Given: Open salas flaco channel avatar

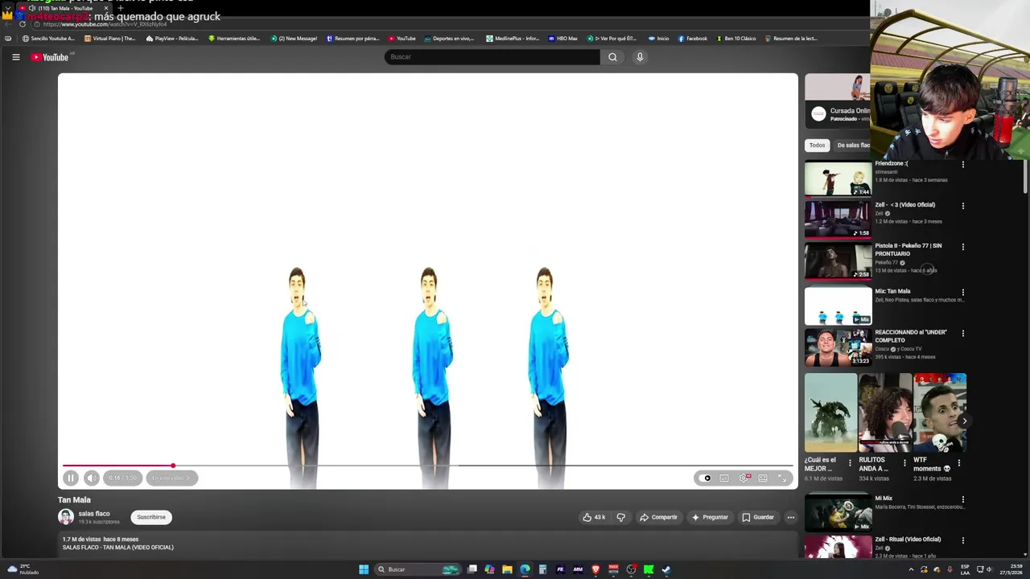Looking at the screenshot, I should [66, 517].
